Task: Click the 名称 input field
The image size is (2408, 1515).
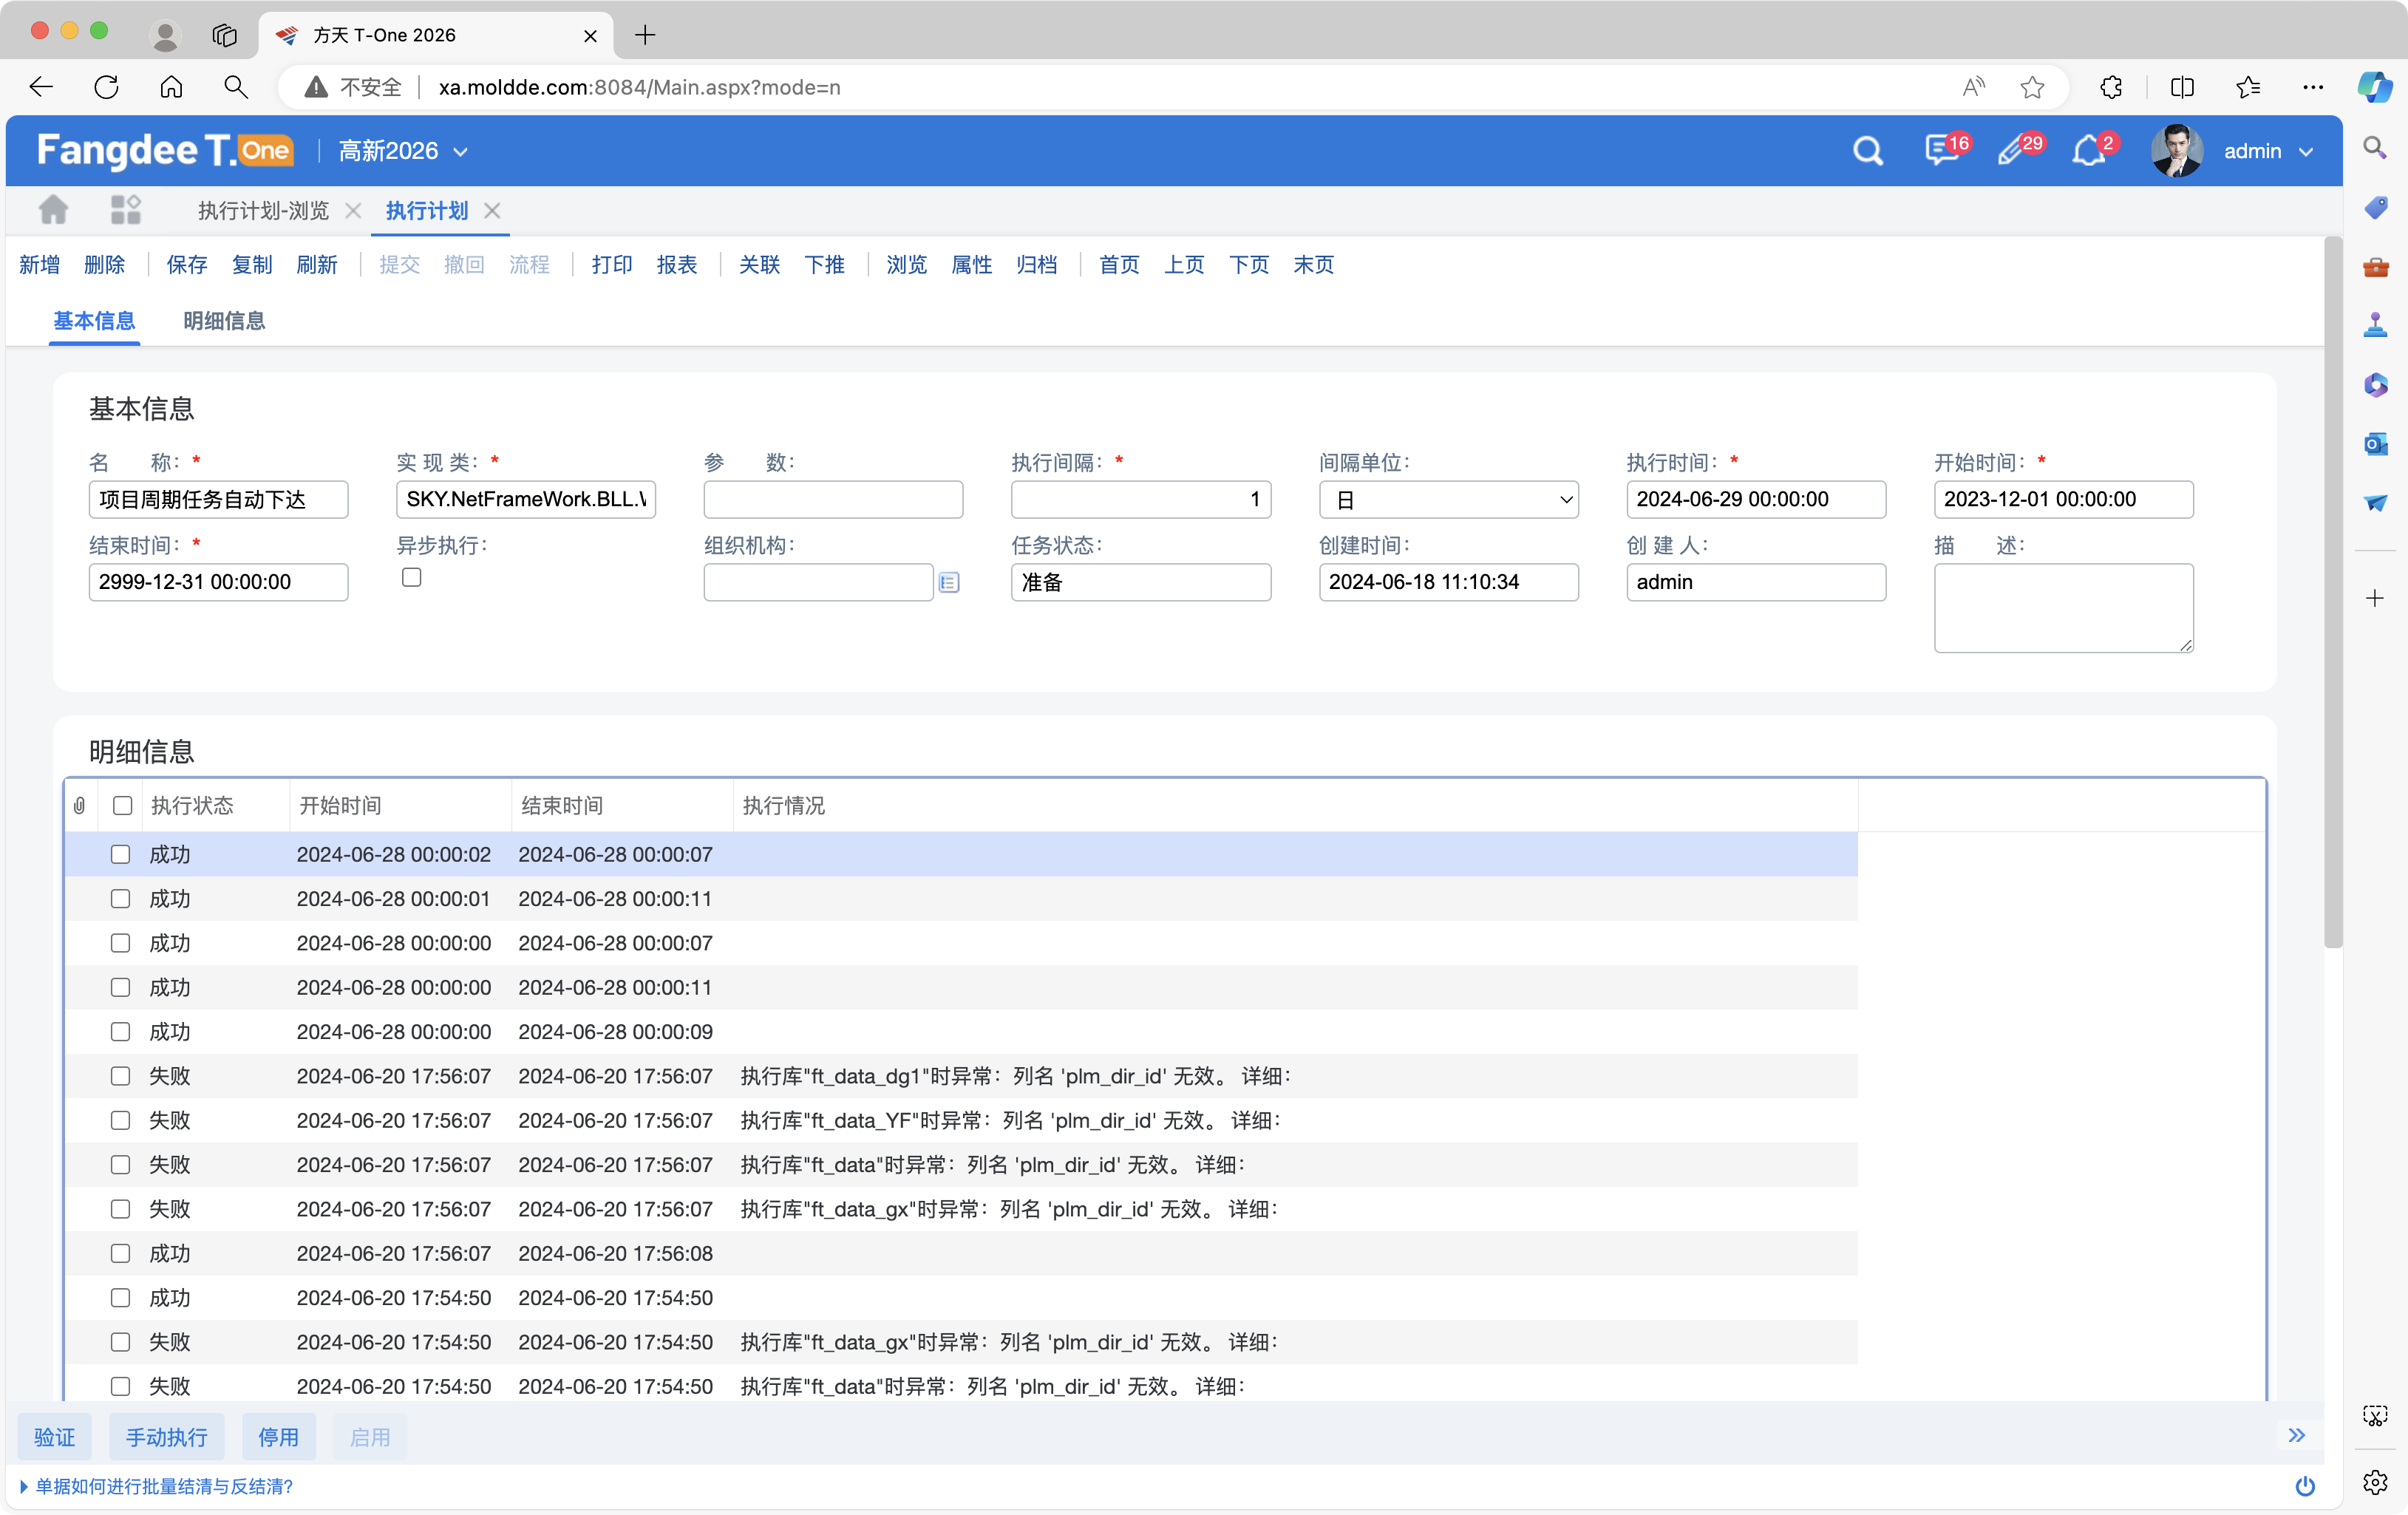Action: [x=218, y=499]
